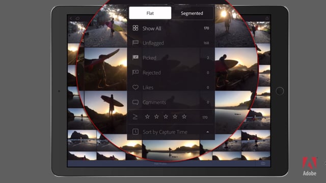326x183 pixels.
Task: Click the Unflagged flag icon
Action: point(135,43)
